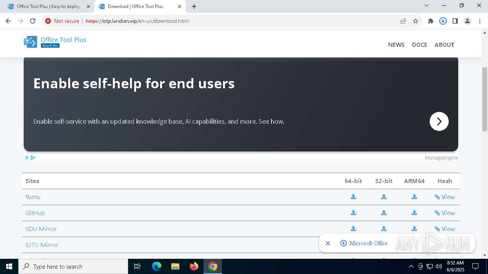
Task: Toggle the browser side panel
Action: pos(455,21)
